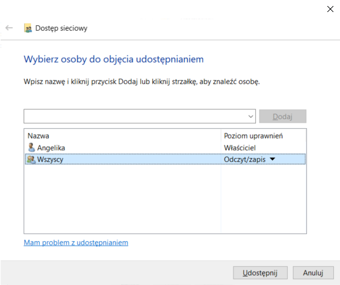Click the back arrow icon
Viewport: 340px width, 285px height.
pos(9,28)
